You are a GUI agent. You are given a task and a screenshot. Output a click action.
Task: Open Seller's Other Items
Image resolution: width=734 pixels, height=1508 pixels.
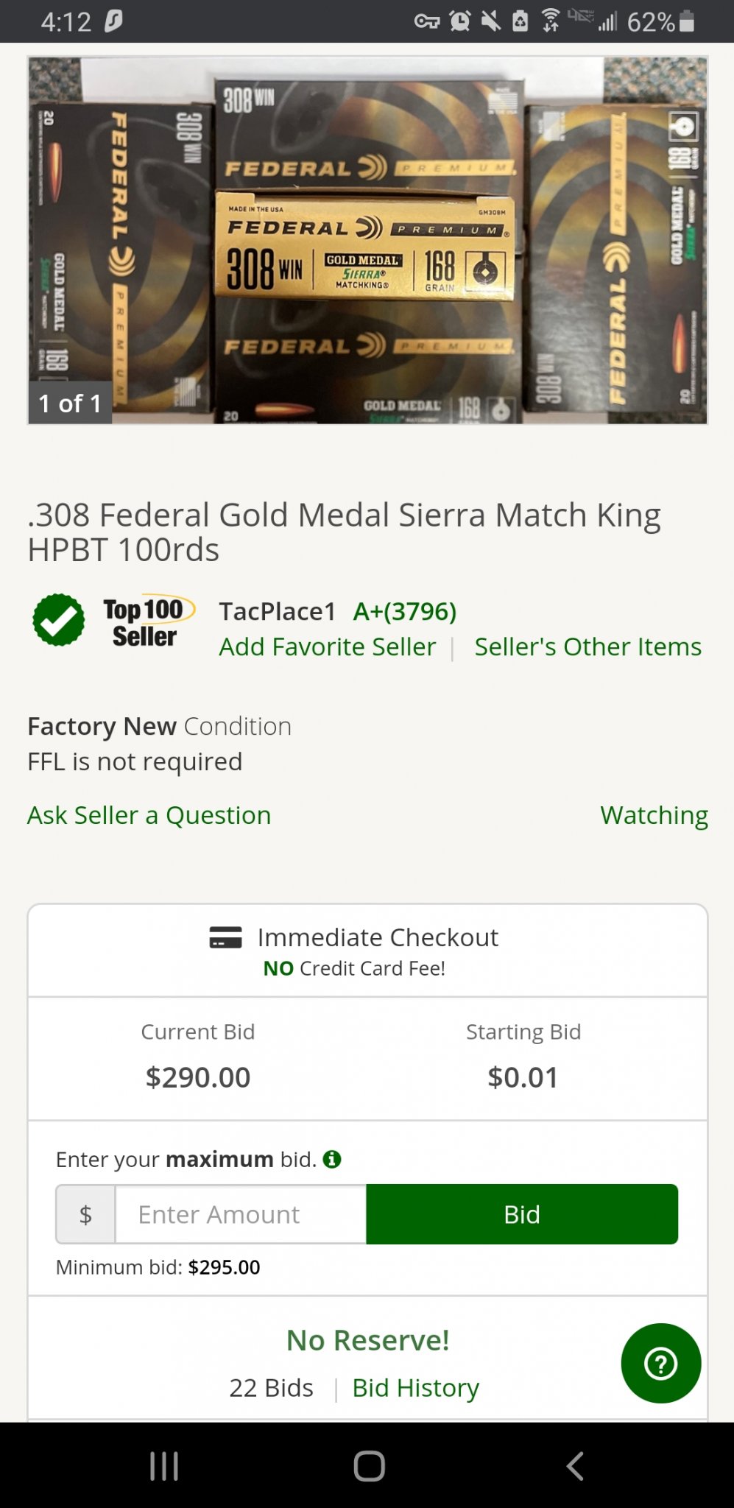click(x=587, y=646)
